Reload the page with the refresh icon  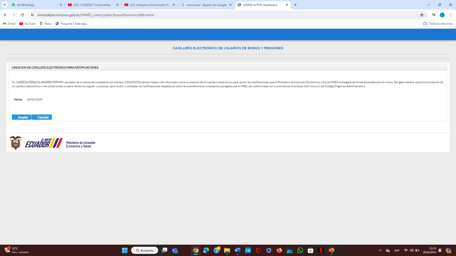[x=22, y=15]
